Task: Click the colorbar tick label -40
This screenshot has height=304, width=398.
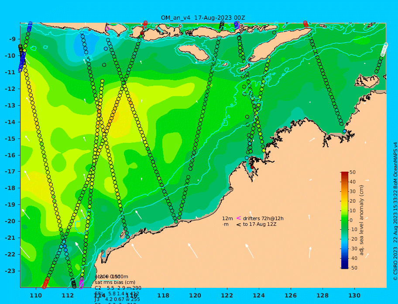Action: click(x=353, y=258)
